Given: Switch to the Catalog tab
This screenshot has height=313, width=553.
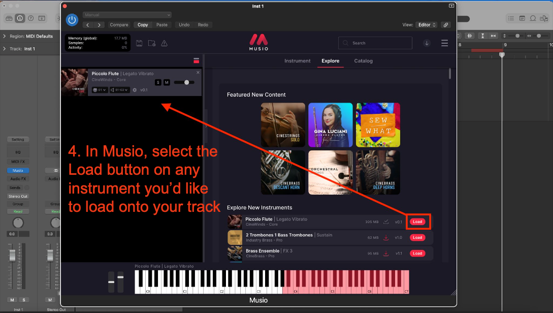Looking at the screenshot, I should click(363, 60).
